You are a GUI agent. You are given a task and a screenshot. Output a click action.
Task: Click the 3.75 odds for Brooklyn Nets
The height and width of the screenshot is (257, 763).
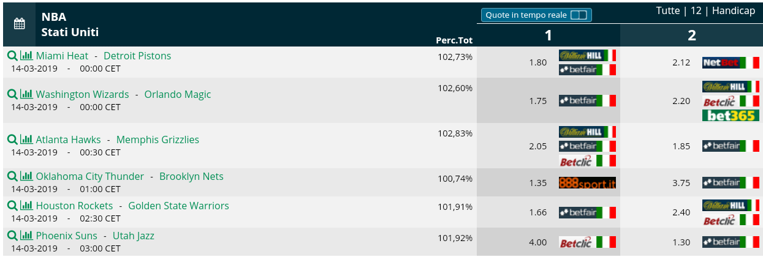(x=681, y=182)
